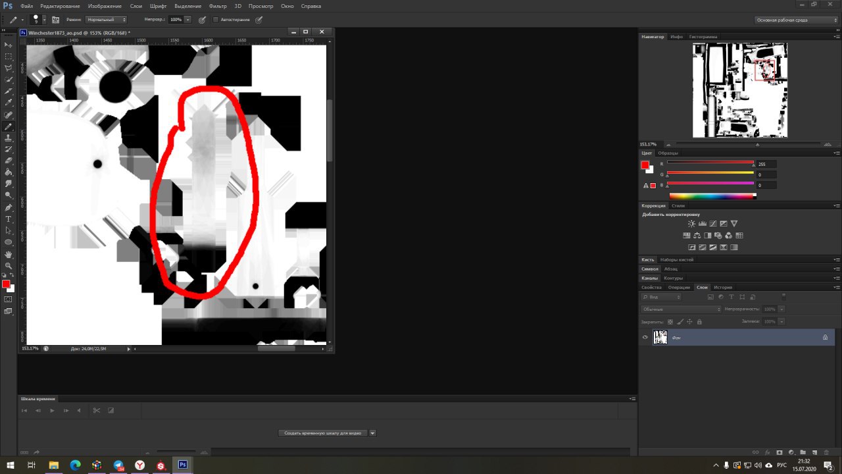Select the Horizontal Type tool
The image size is (842, 474).
click(x=9, y=219)
